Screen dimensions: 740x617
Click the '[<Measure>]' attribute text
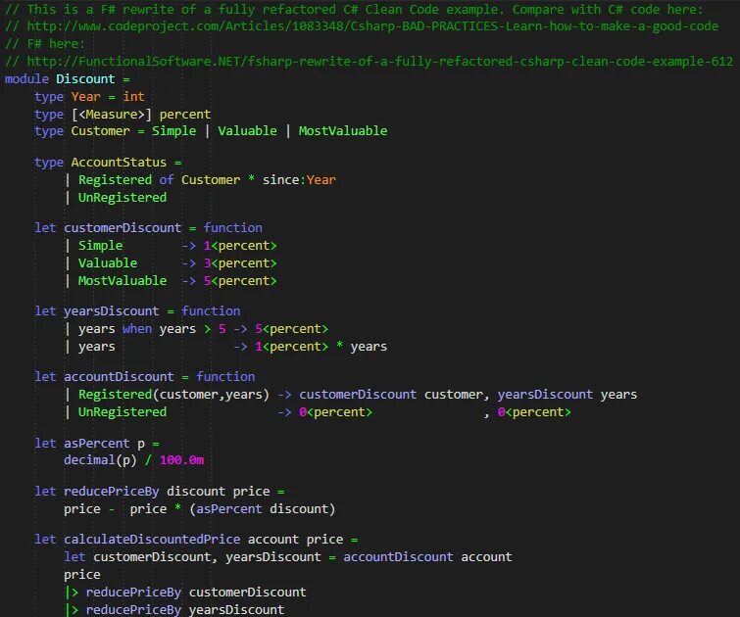click(112, 115)
